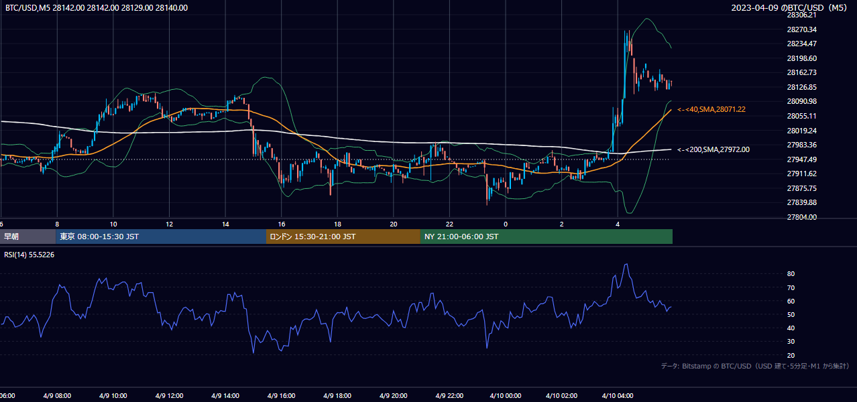Click the hour 22 label under the price chart
Viewport: 857px width, 402px height.
point(449,224)
